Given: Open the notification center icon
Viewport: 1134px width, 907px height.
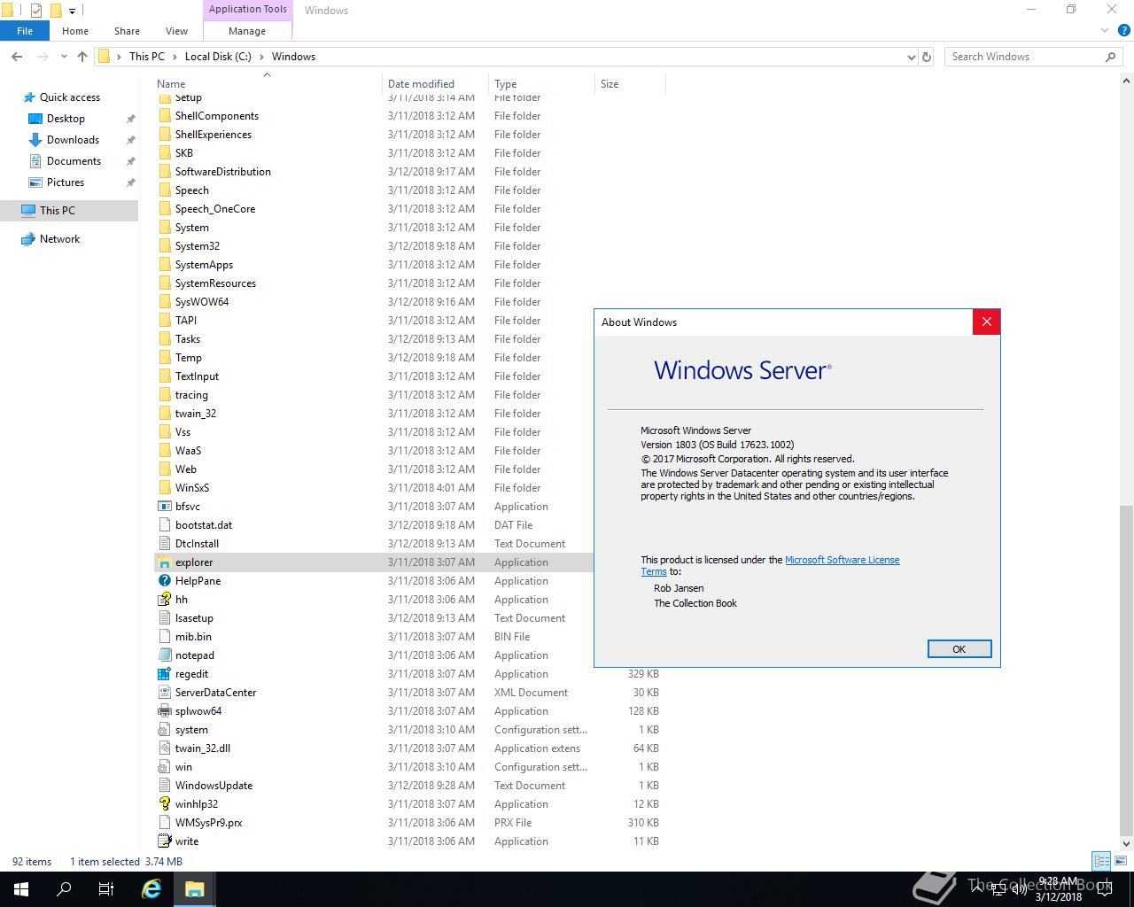Looking at the screenshot, I should pos(1105,889).
